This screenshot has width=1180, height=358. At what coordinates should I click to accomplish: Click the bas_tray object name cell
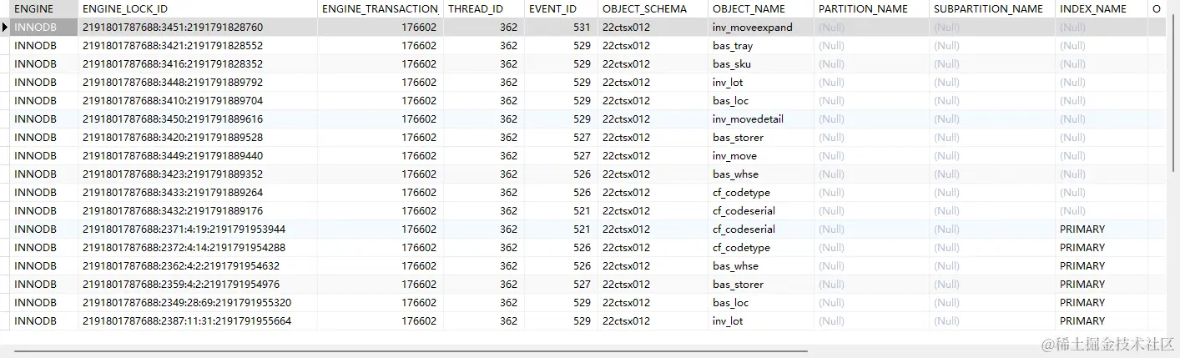761,46
